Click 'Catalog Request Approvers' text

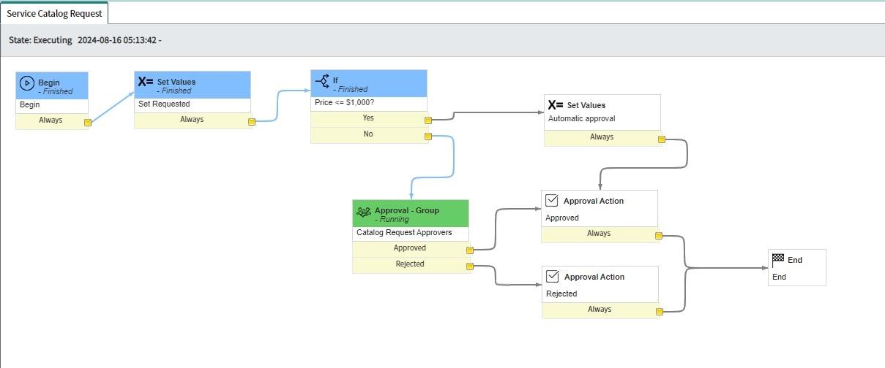point(404,233)
